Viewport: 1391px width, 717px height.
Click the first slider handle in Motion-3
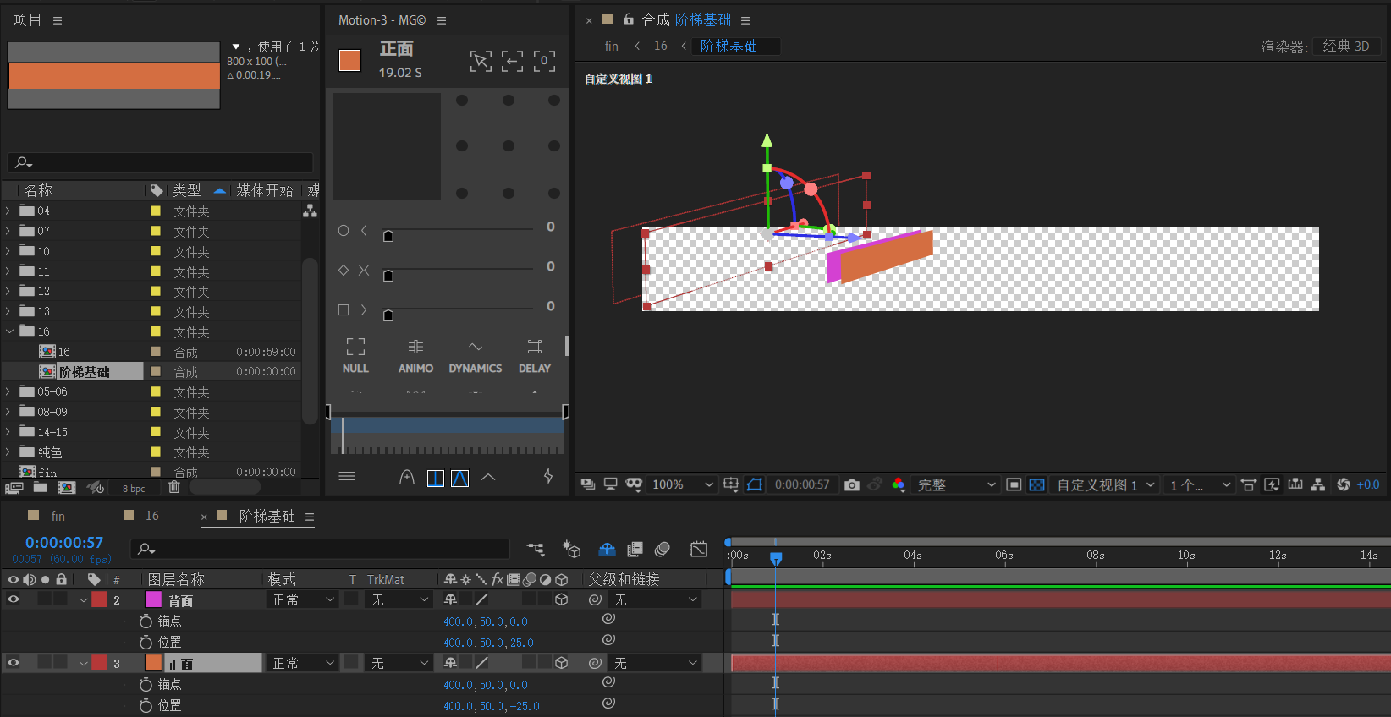[388, 236]
